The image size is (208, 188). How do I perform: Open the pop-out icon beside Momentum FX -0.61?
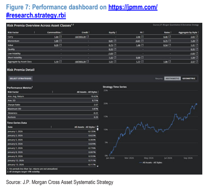(142, 41)
